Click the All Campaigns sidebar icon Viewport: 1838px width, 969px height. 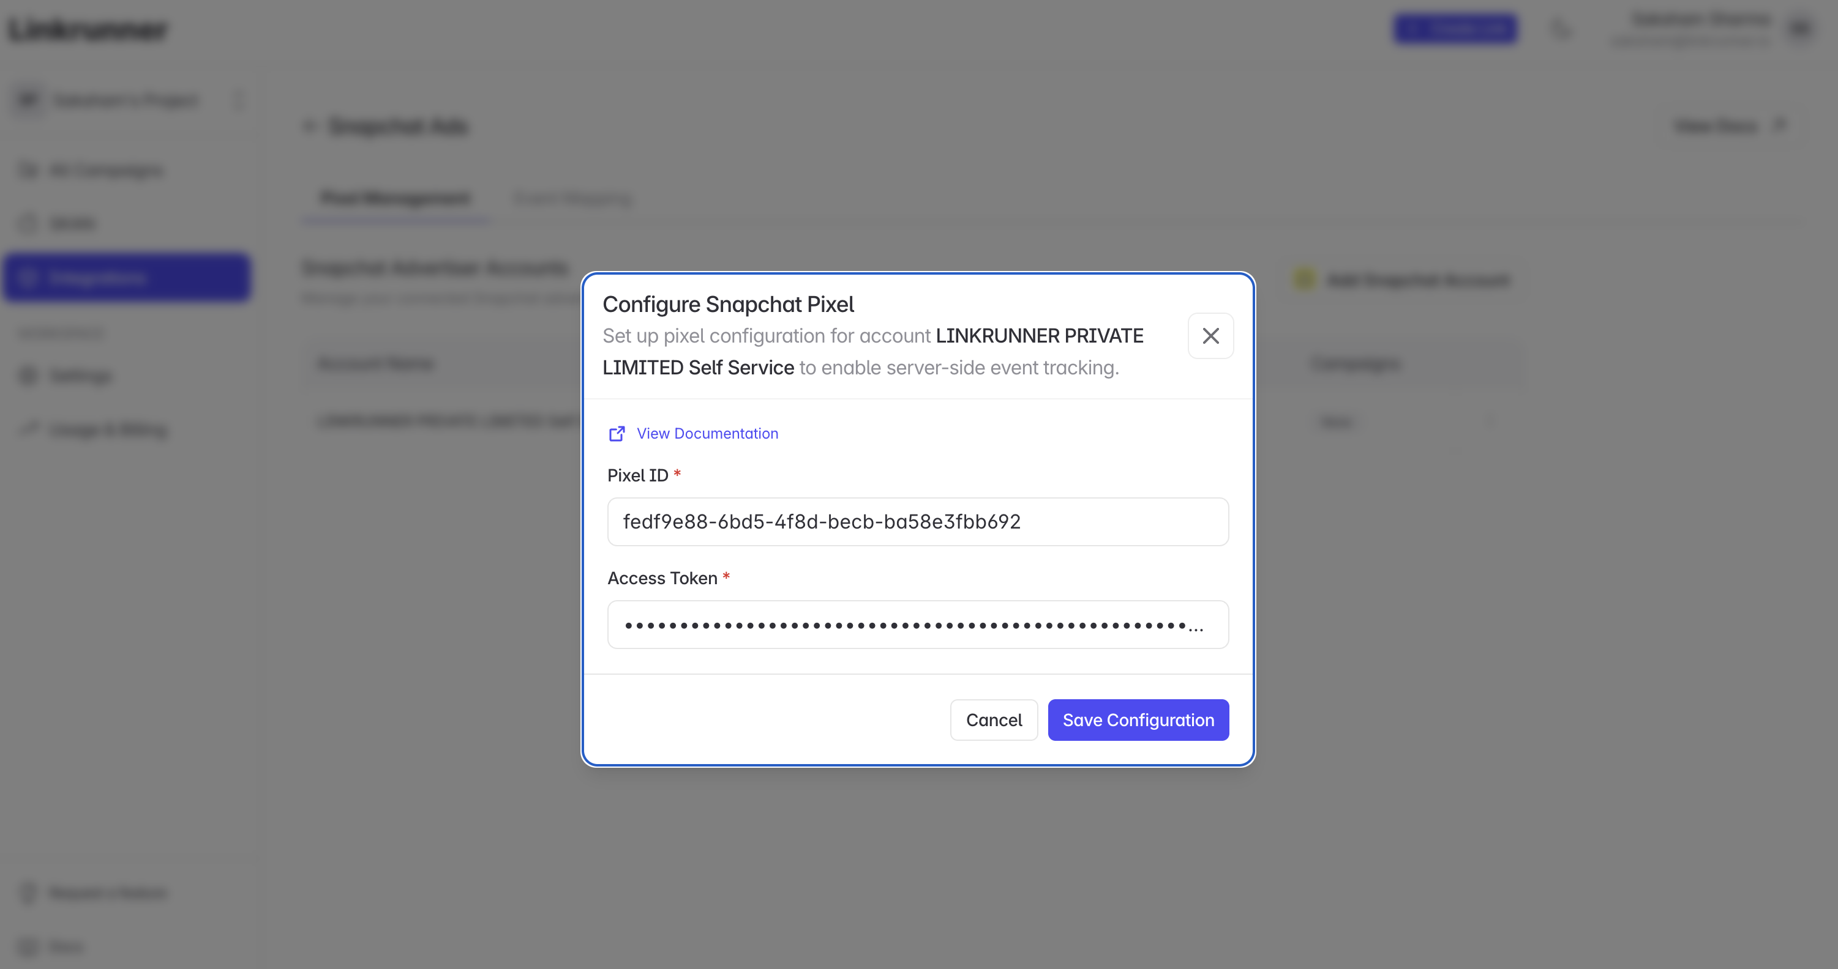[27, 169]
